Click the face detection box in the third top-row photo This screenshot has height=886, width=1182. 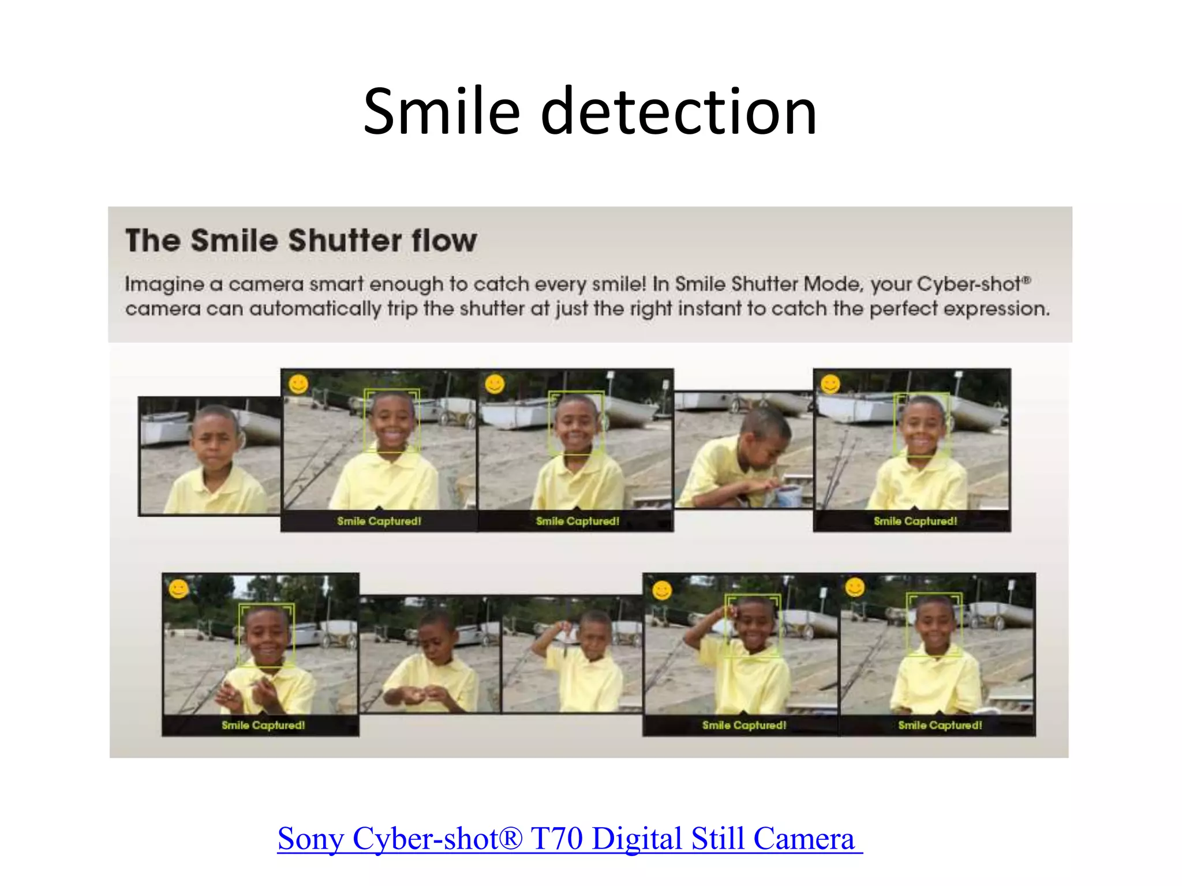click(x=576, y=423)
